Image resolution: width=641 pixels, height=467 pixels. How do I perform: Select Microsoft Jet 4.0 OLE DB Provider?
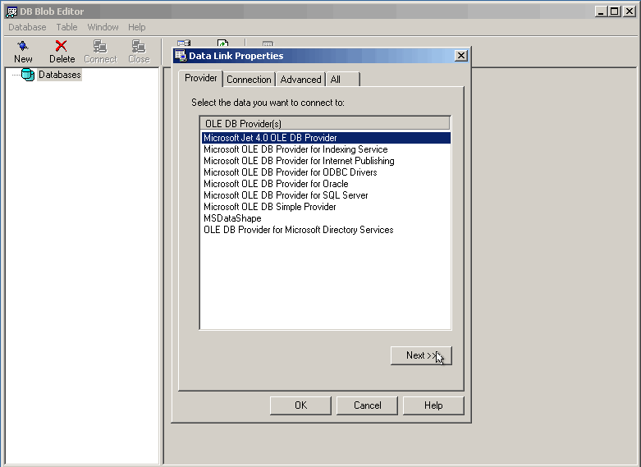tap(326, 138)
